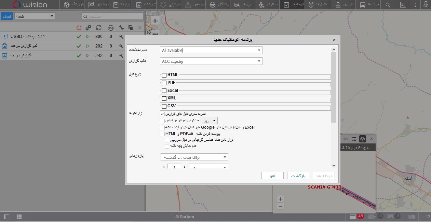Zoom out the mini-map with minus button
The image size is (431, 222).
(x=281, y=206)
